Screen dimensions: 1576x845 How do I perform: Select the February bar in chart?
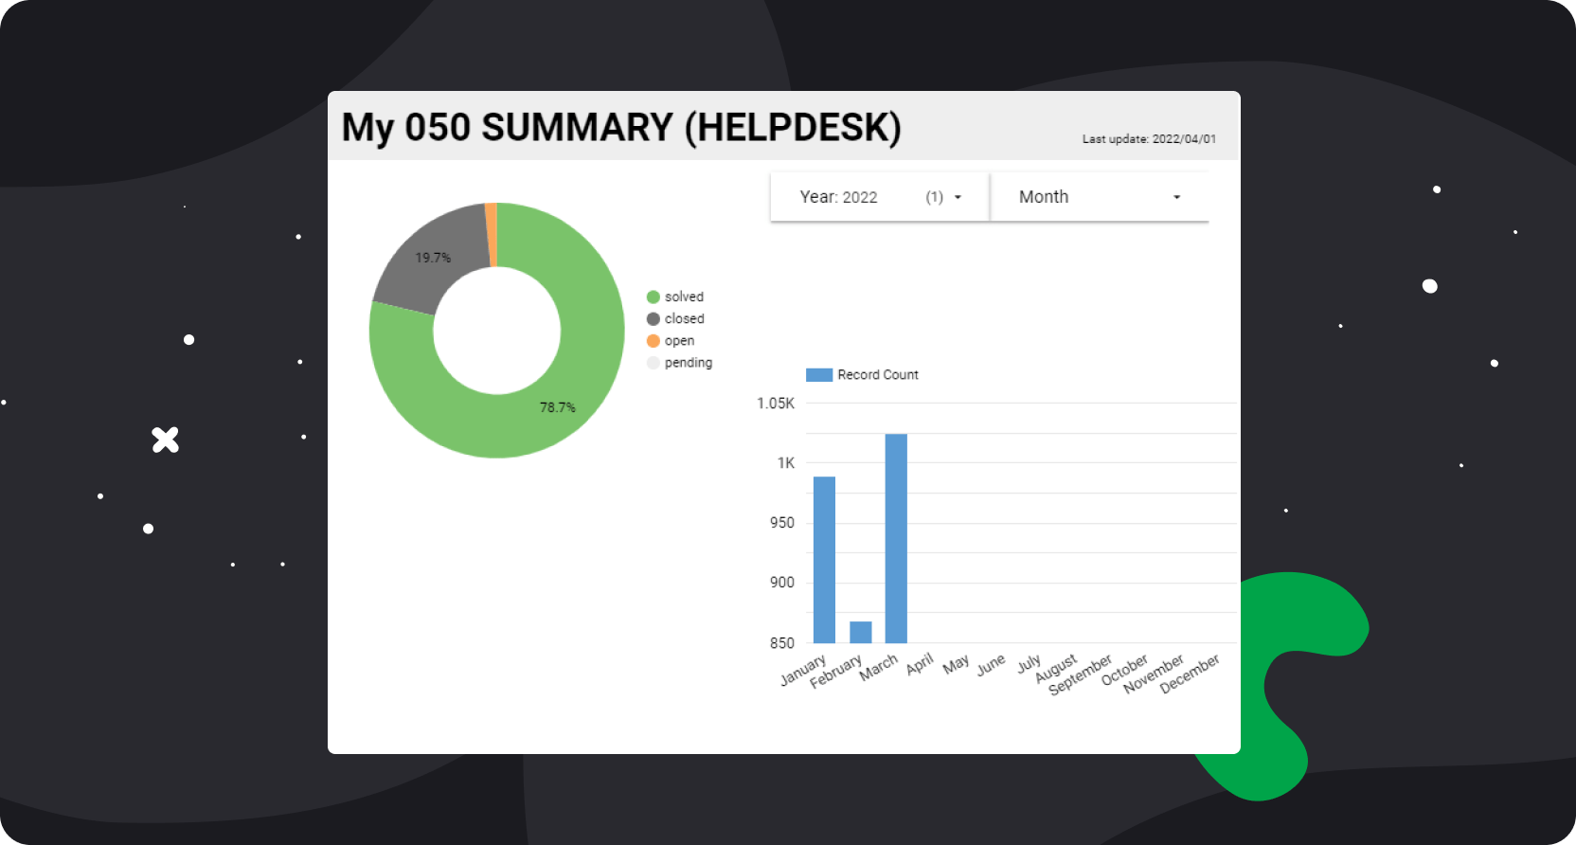click(x=860, y=632)
